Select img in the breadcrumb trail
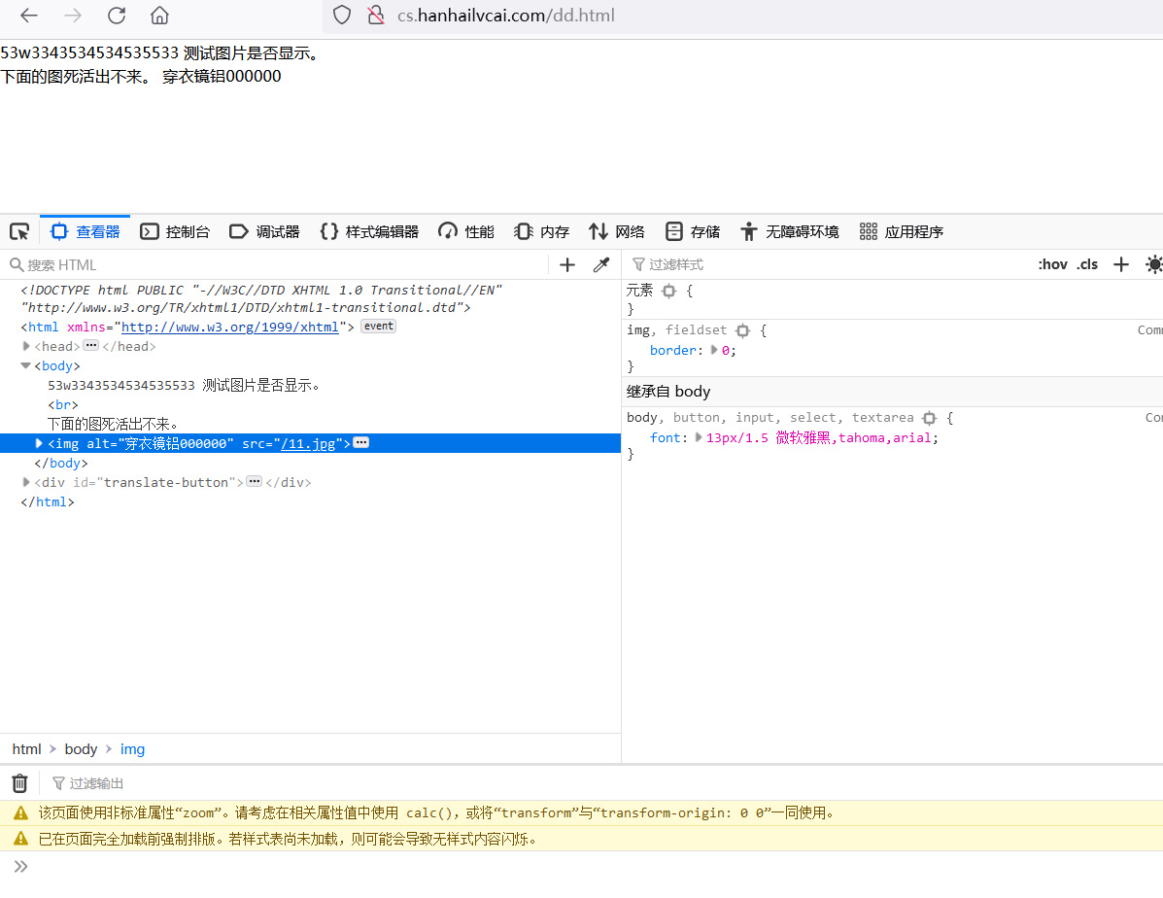 (133, 749)
